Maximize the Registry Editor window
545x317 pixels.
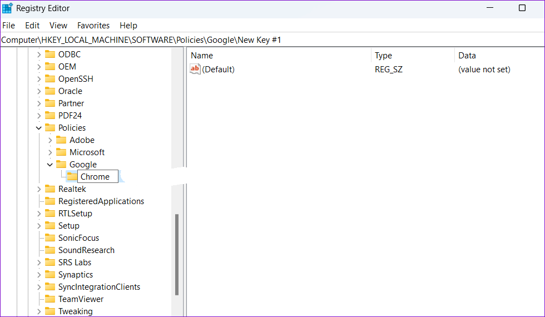pyautogui.click(x=522, y=8)
